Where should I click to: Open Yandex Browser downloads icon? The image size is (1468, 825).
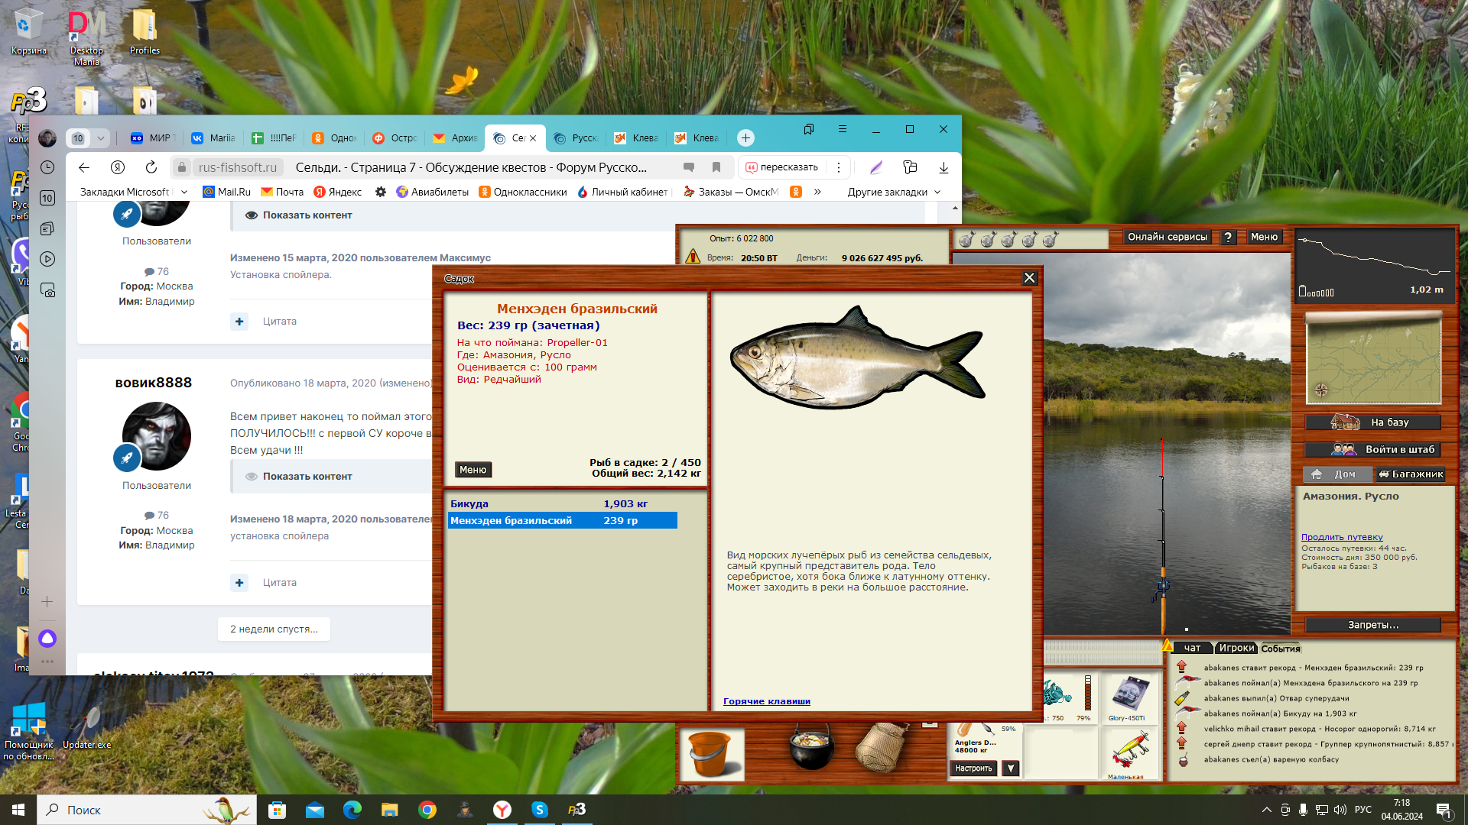coord(943,167)
